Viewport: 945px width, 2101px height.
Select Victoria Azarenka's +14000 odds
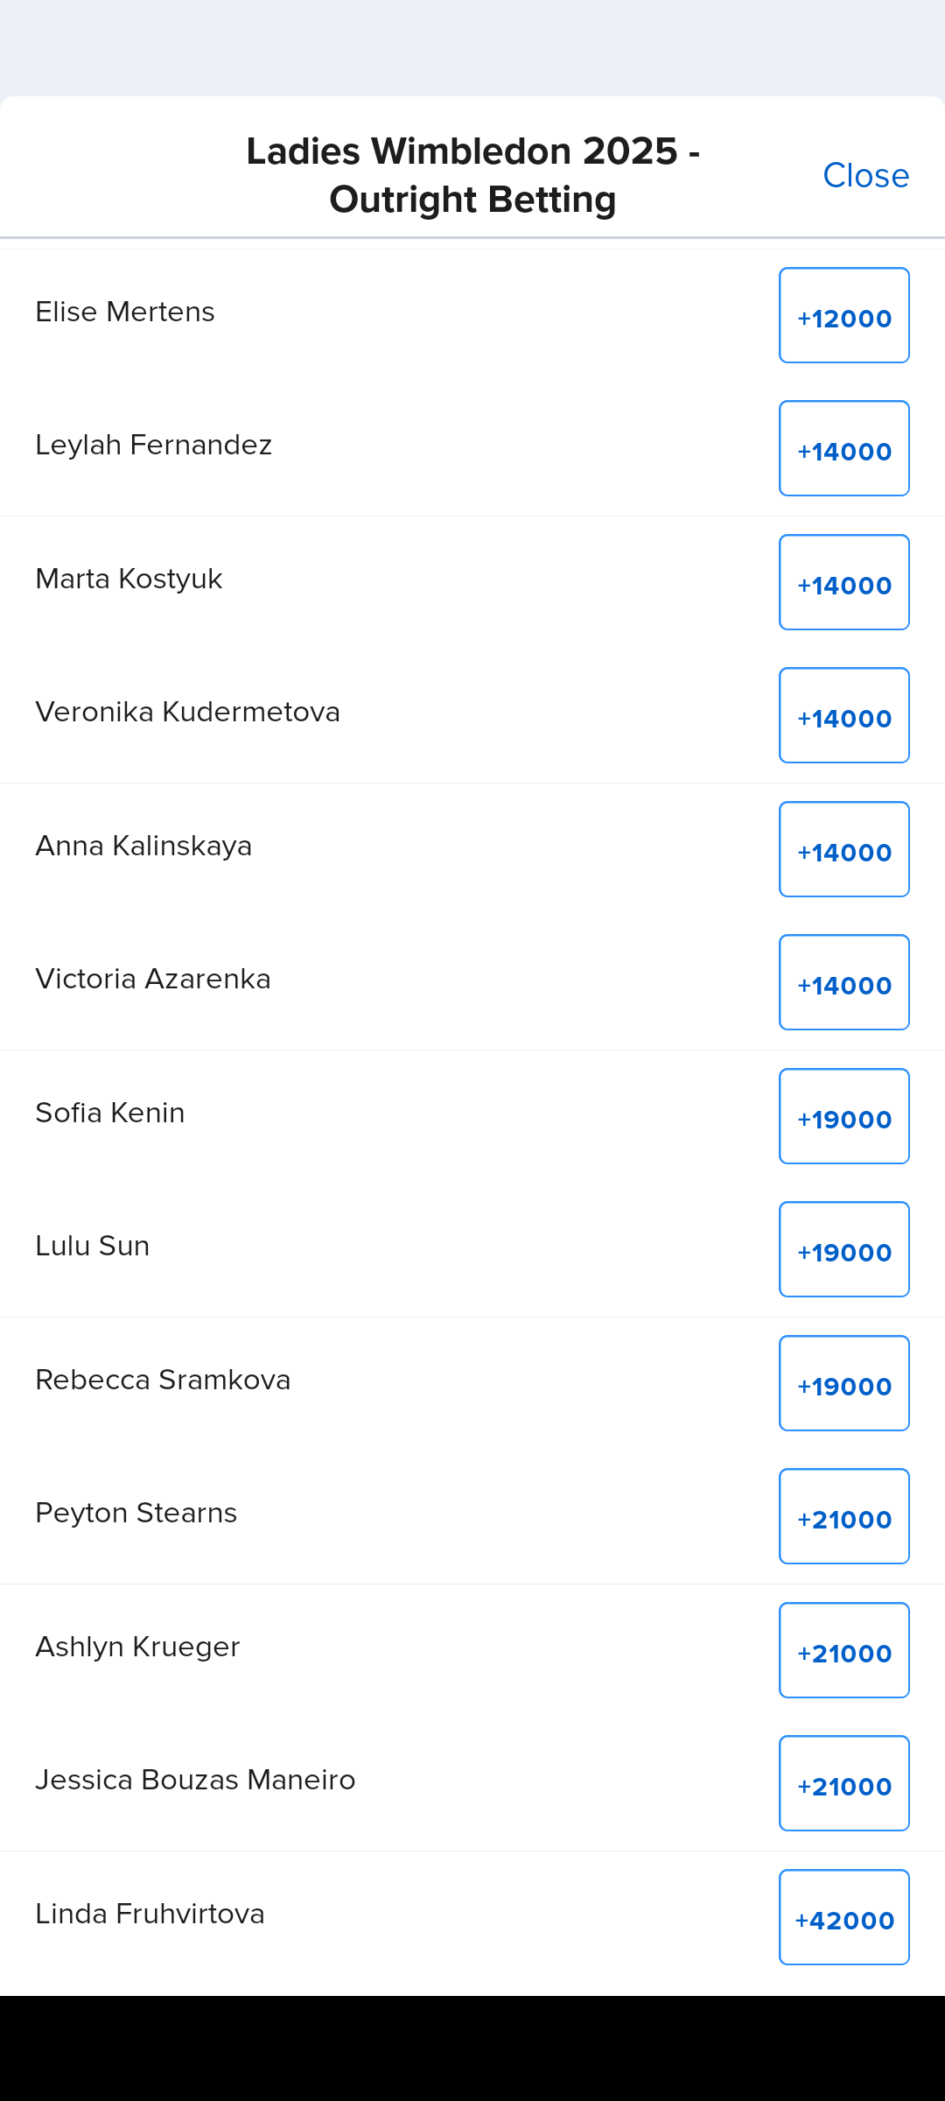(x=843, y=983)
